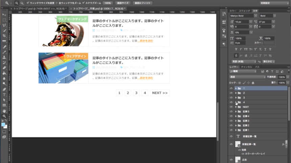Viewport: 291px width, 163px height.
Task: Hide the 広告 layer eye icon
Action: [231, 160]
